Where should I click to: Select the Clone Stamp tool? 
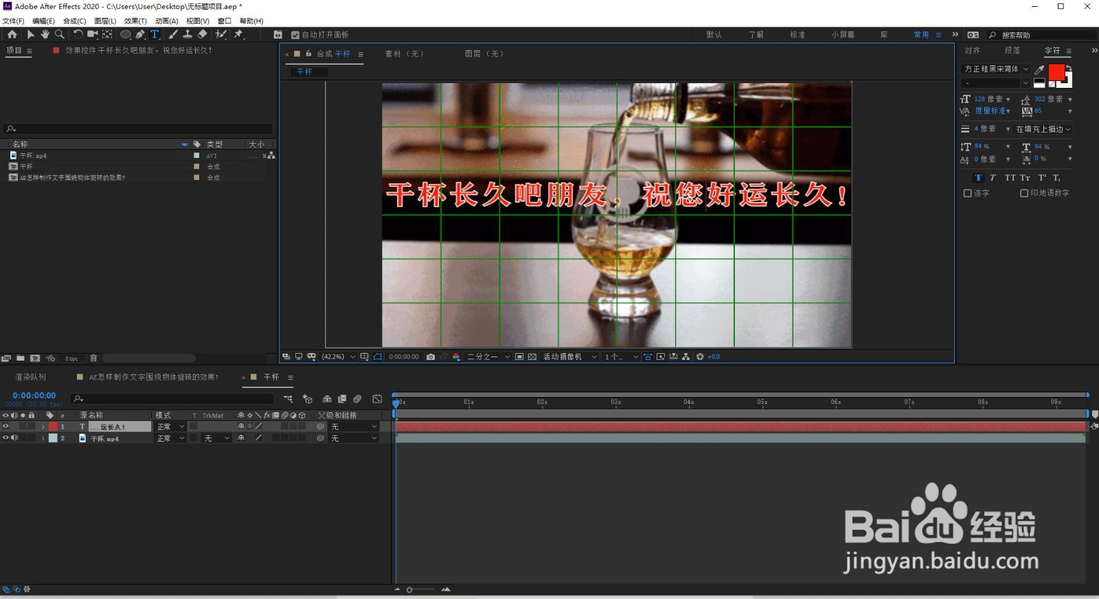(188, 34)
